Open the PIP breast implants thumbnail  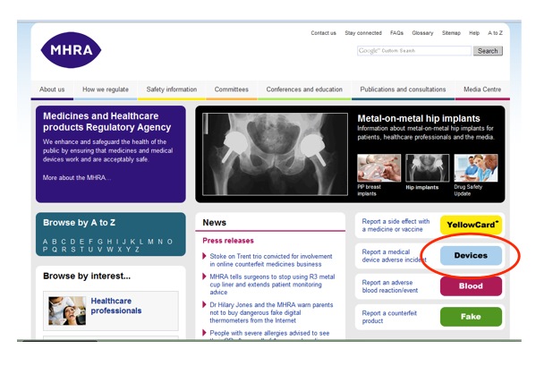(x=379, y=168)
